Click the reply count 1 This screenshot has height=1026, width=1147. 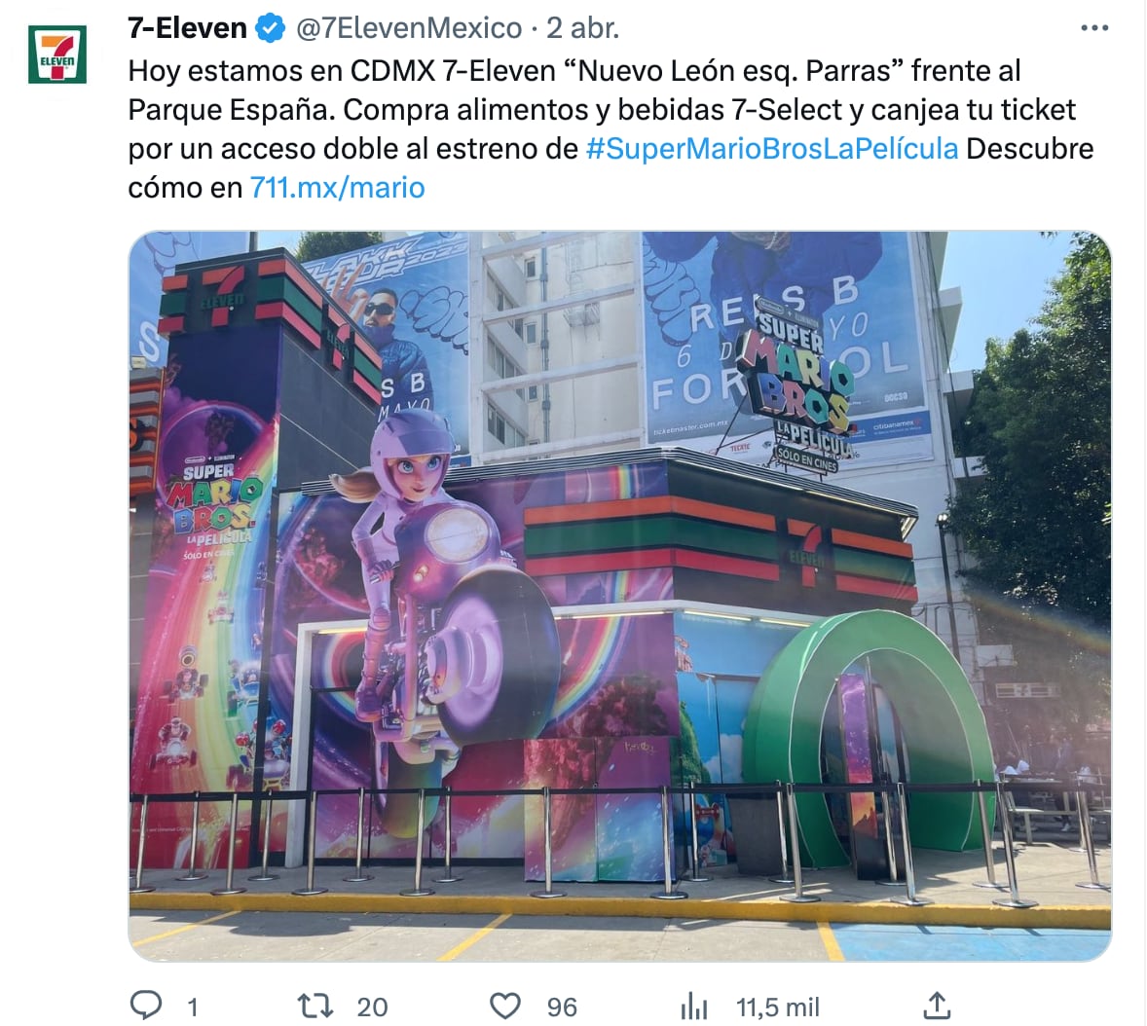pyautogui.click(x=193, y=1007)
